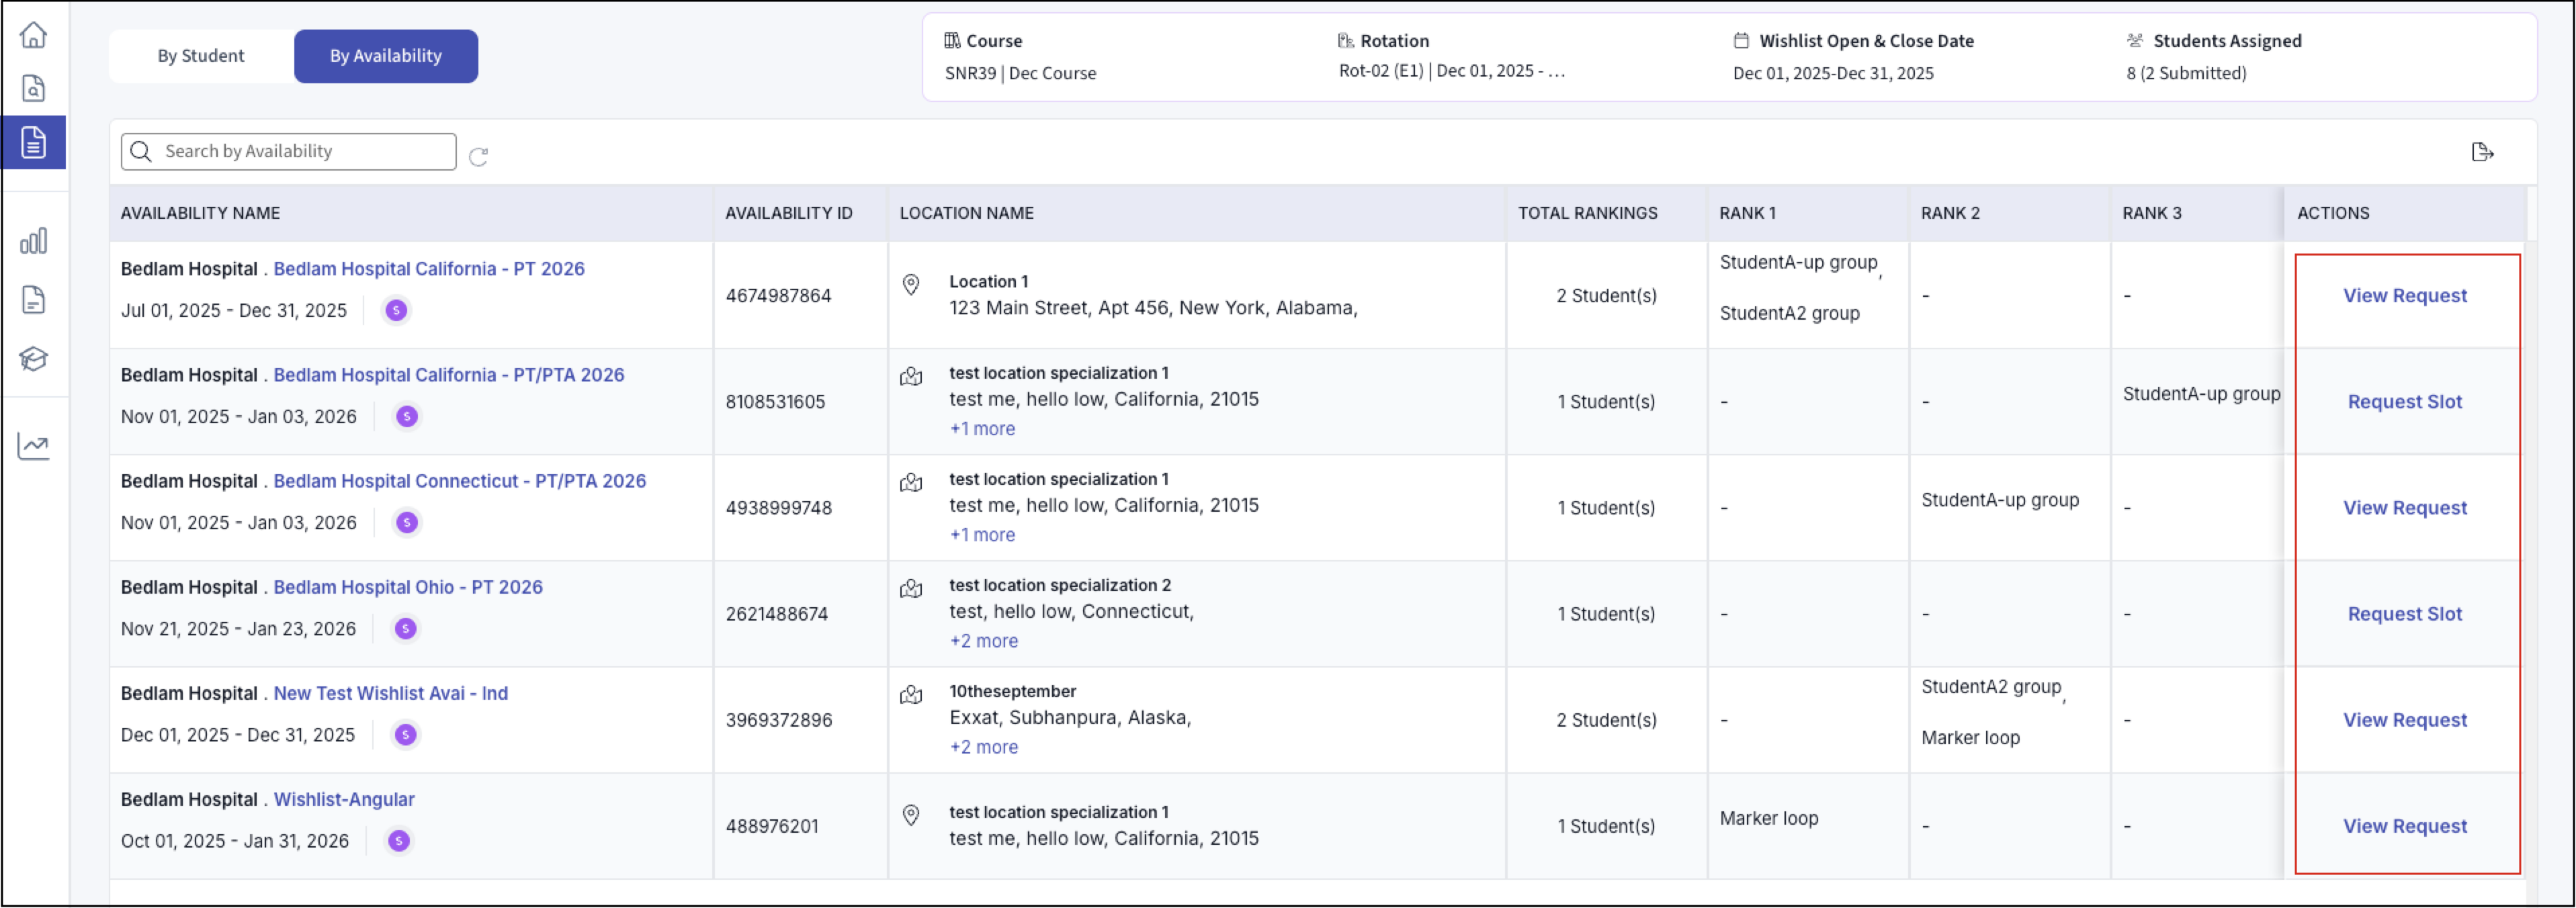Switch to the By Student tab
The height and width of the screenshot is (908, 2576).
200,56
